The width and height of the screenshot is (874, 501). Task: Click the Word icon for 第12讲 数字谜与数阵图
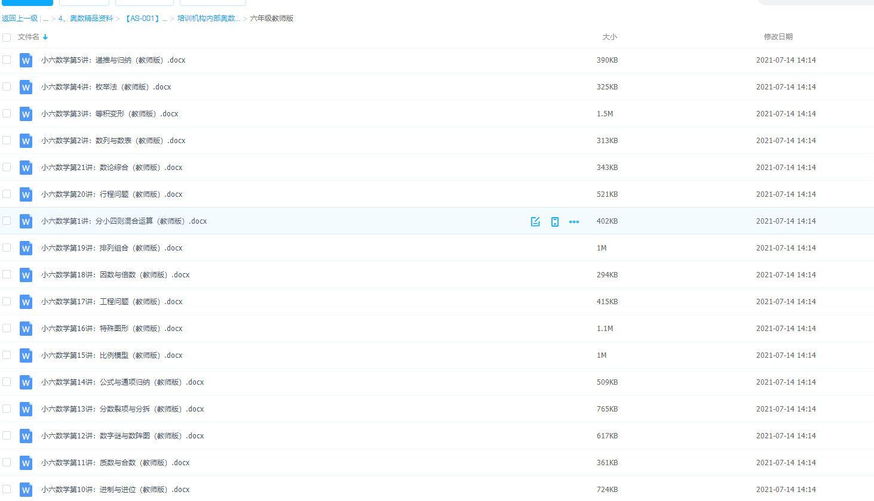click(x=26, y=436)
